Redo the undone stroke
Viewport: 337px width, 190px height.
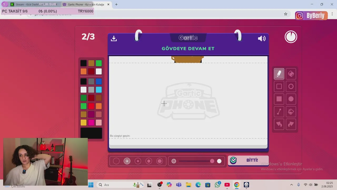pyautogui.click(x=291, y=124)
